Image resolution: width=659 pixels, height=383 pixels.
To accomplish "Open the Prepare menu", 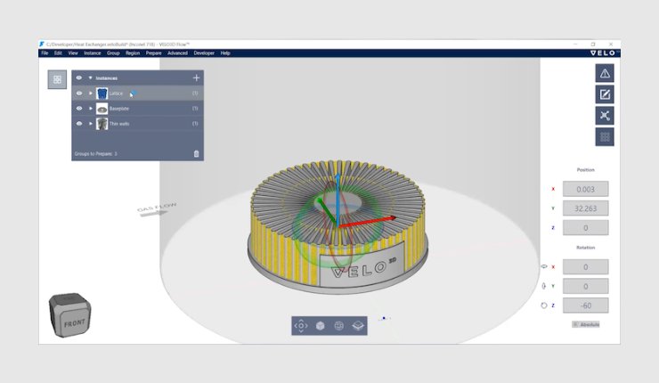I will click(153, 53).
